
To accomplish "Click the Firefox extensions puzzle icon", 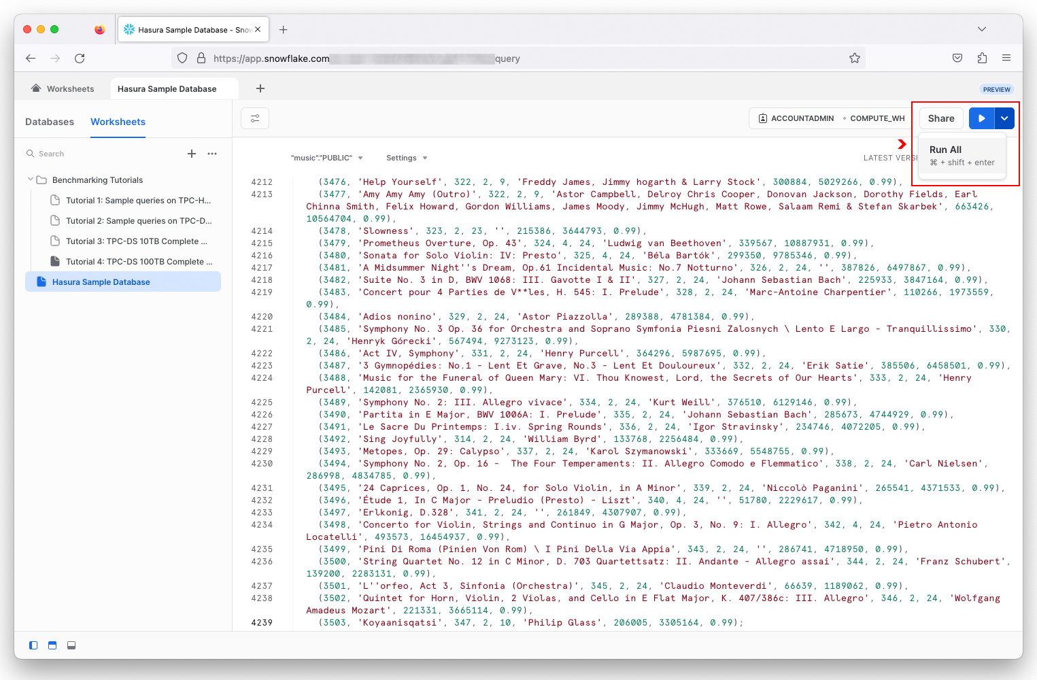I will coord(982,58).
